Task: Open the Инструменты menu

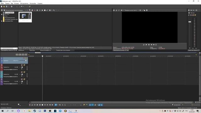Action: 24,3
